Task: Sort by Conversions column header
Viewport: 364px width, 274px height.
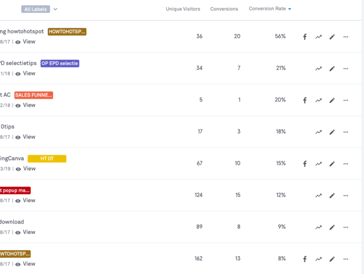Action: coord(224,9)
